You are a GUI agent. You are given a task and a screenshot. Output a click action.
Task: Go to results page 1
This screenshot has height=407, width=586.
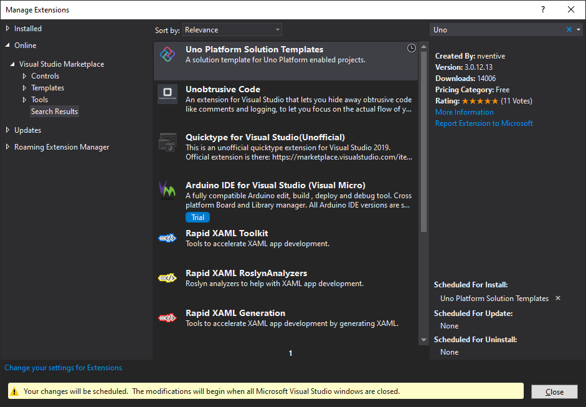click(x=290, y=353)
